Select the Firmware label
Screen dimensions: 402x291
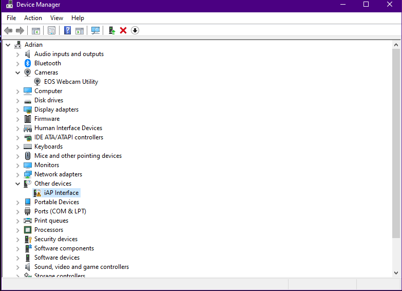[47, 119]
